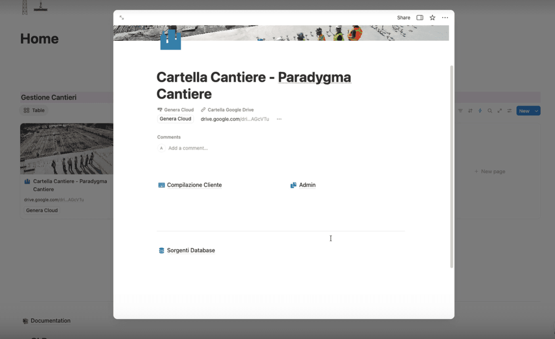Open options menu beside the Google Drive property

(x=279, y=119)
